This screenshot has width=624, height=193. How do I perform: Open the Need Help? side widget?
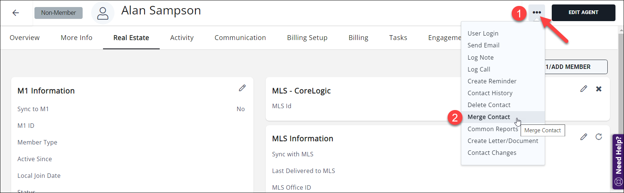(x=618, y=162)
